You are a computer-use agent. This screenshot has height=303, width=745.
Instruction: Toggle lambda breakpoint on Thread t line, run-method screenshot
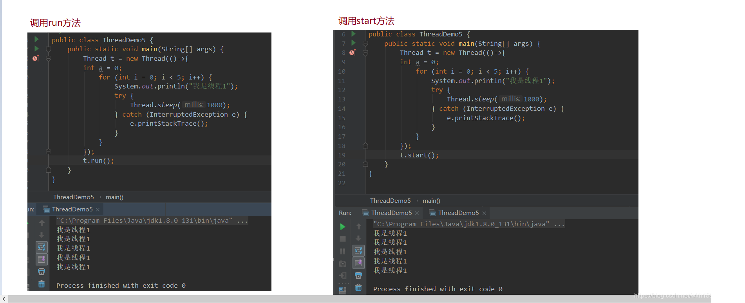(36, 58)
